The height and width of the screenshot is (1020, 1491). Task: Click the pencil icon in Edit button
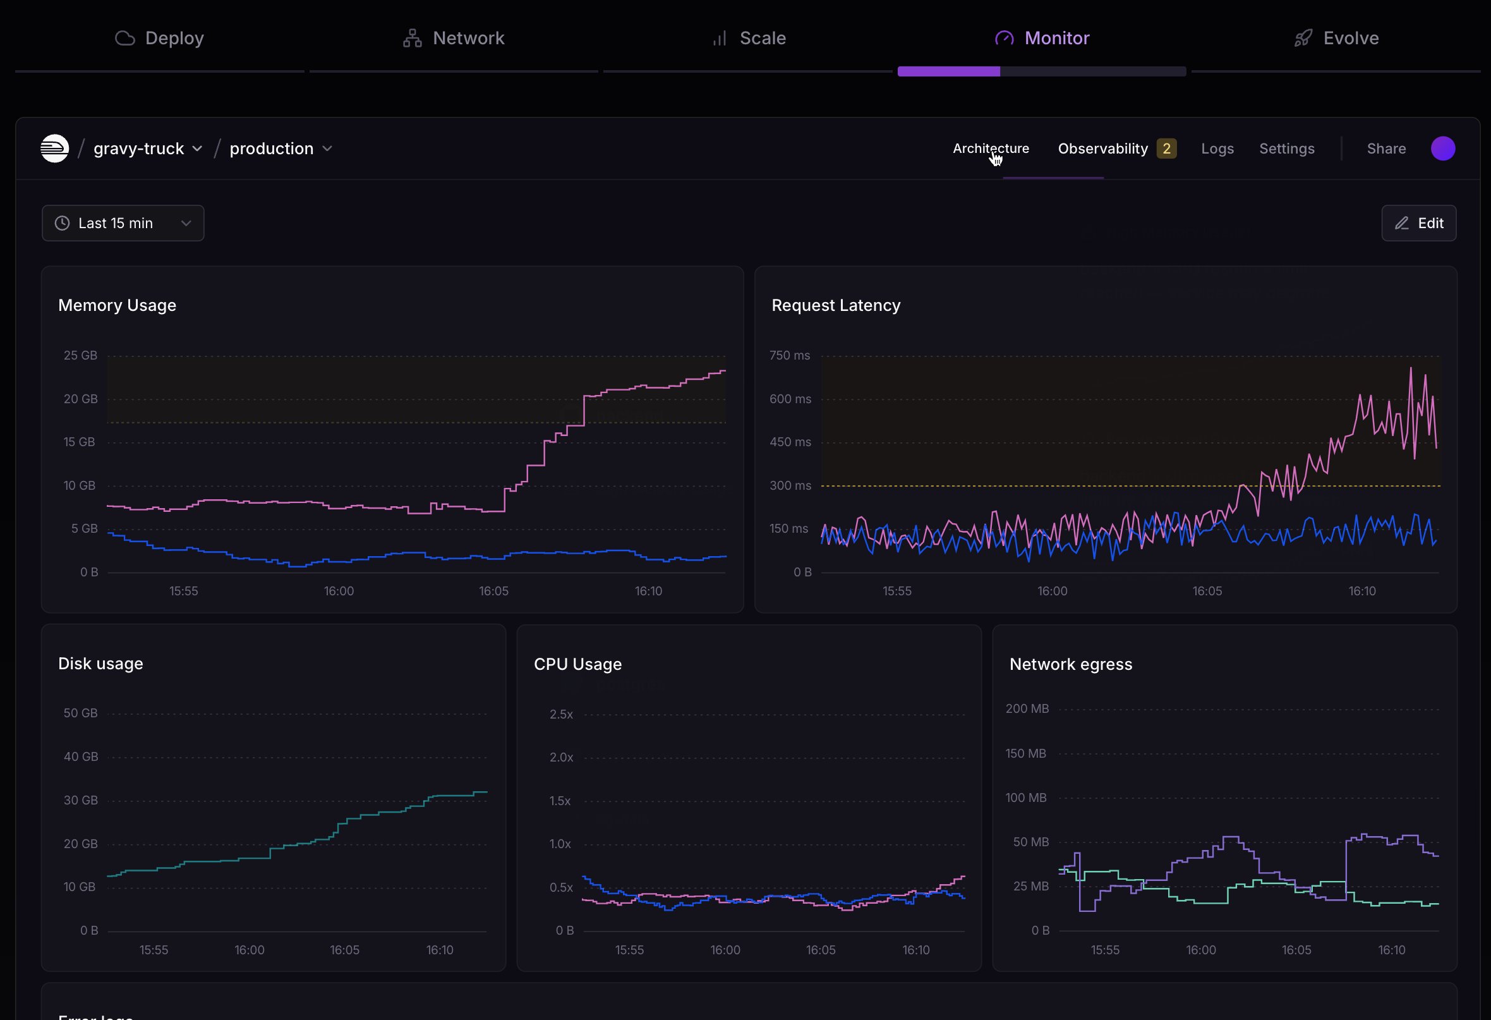(1402, 222)
